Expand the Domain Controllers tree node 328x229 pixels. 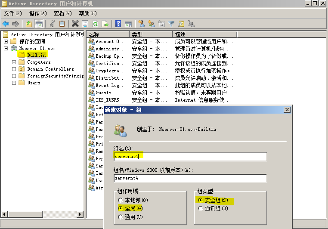click(x=14, y=69)
